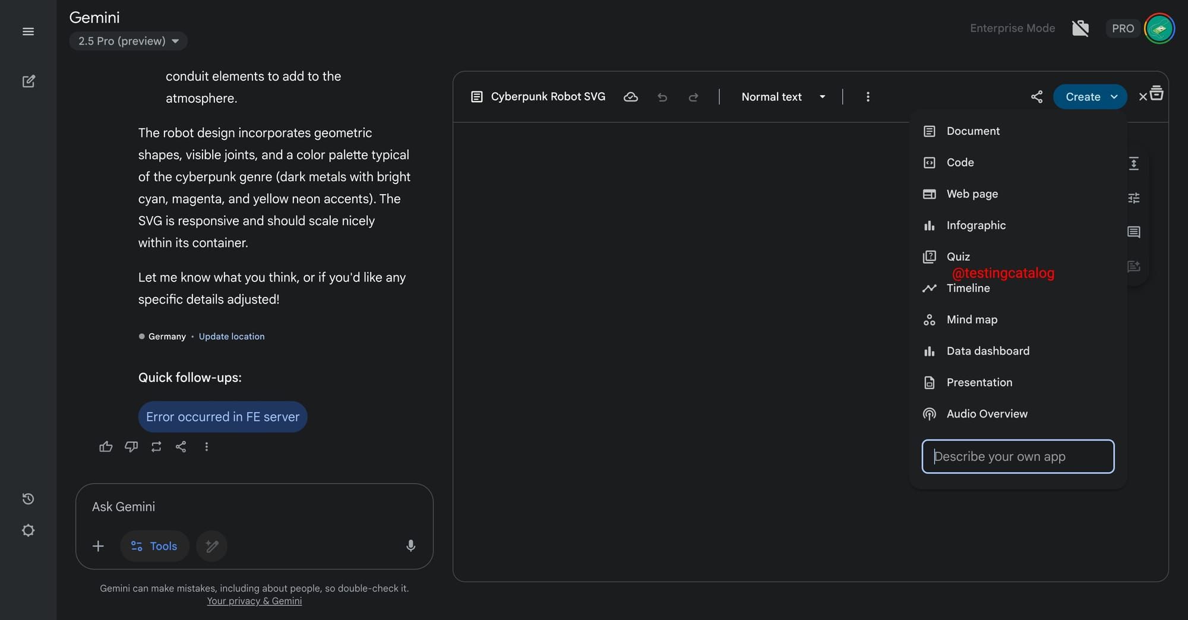This screenshot has height=620, width=1188.
Task: Pick Timeline from the Create menu
Action: pos(1018,288)
